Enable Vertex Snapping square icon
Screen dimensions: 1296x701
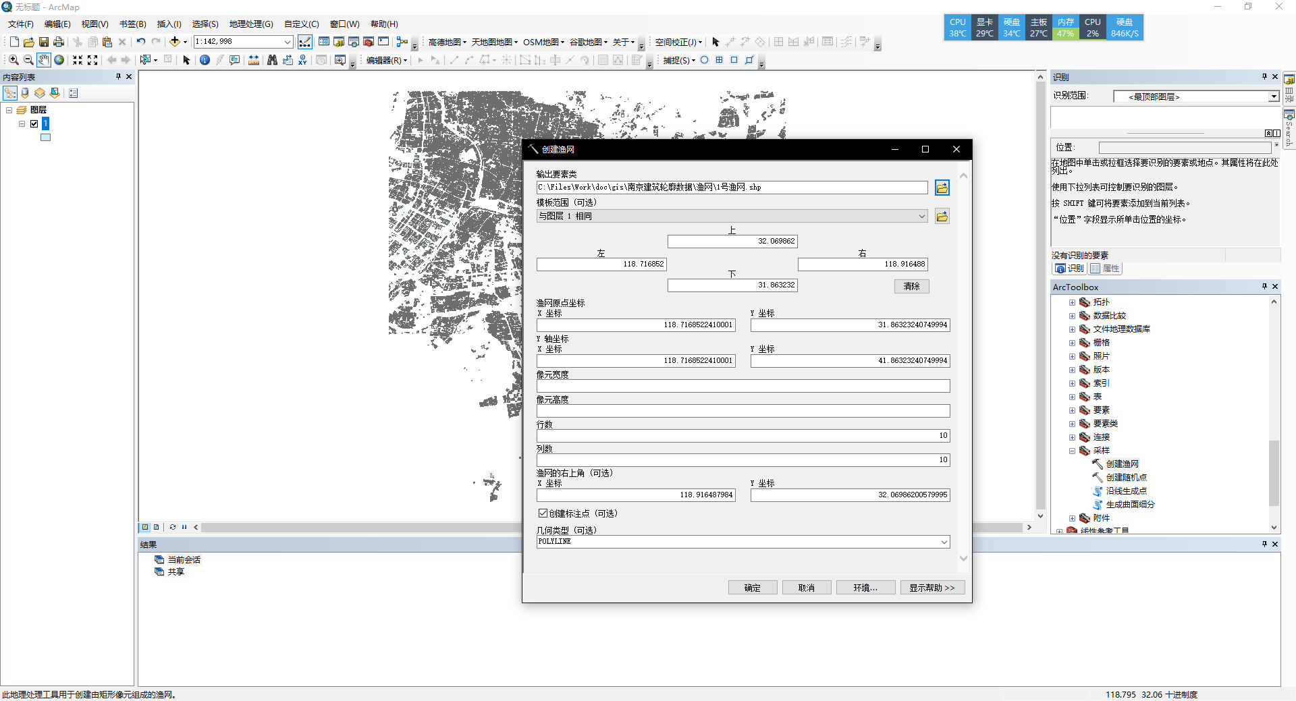734,60
